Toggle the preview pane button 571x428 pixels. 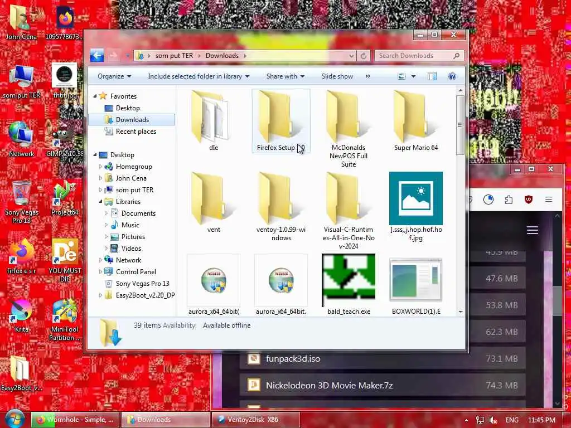point(432,76)
